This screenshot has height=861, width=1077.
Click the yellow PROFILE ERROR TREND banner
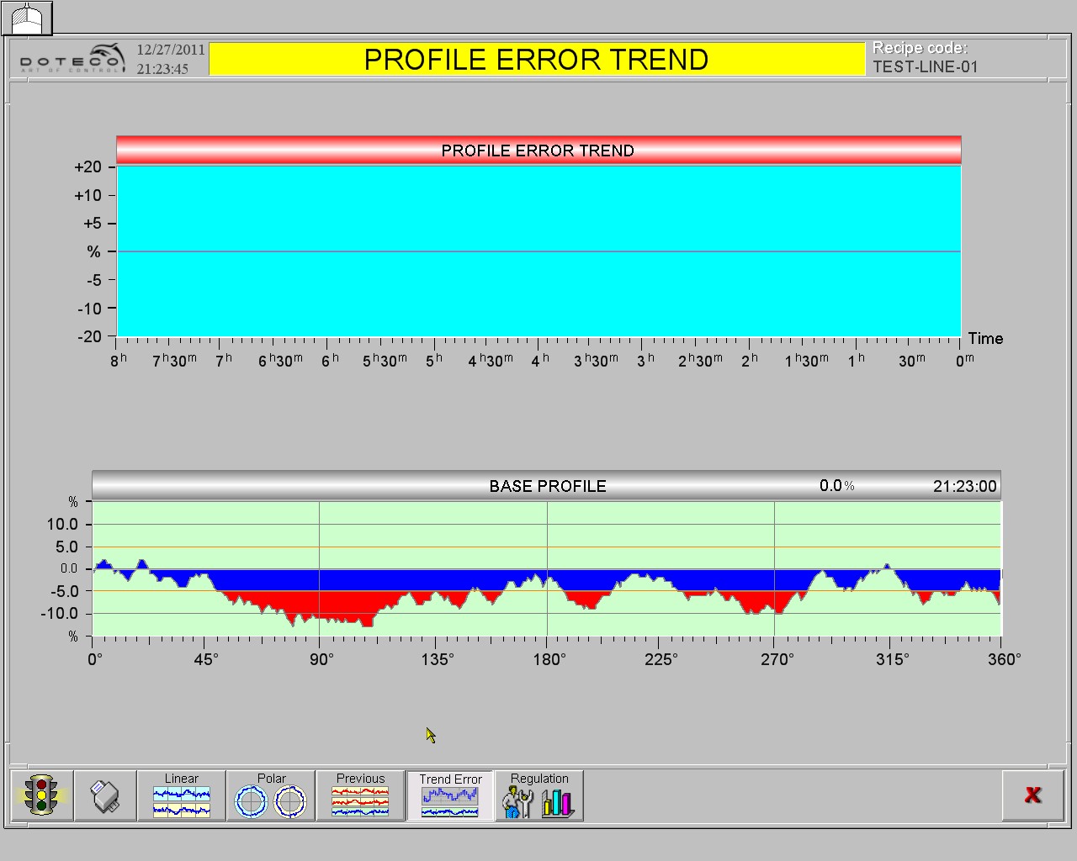tap(537, 60)
